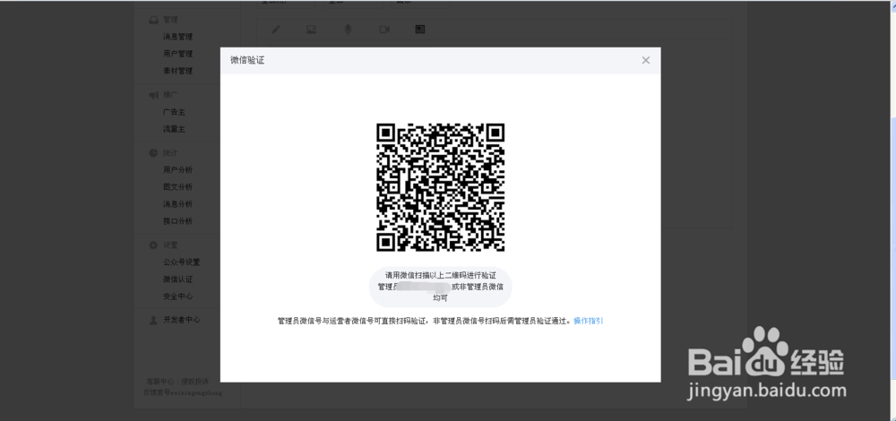Screen dimensions: 896x421
Task: Click the 统计 pie chart section icon
Action: [153, 153]
